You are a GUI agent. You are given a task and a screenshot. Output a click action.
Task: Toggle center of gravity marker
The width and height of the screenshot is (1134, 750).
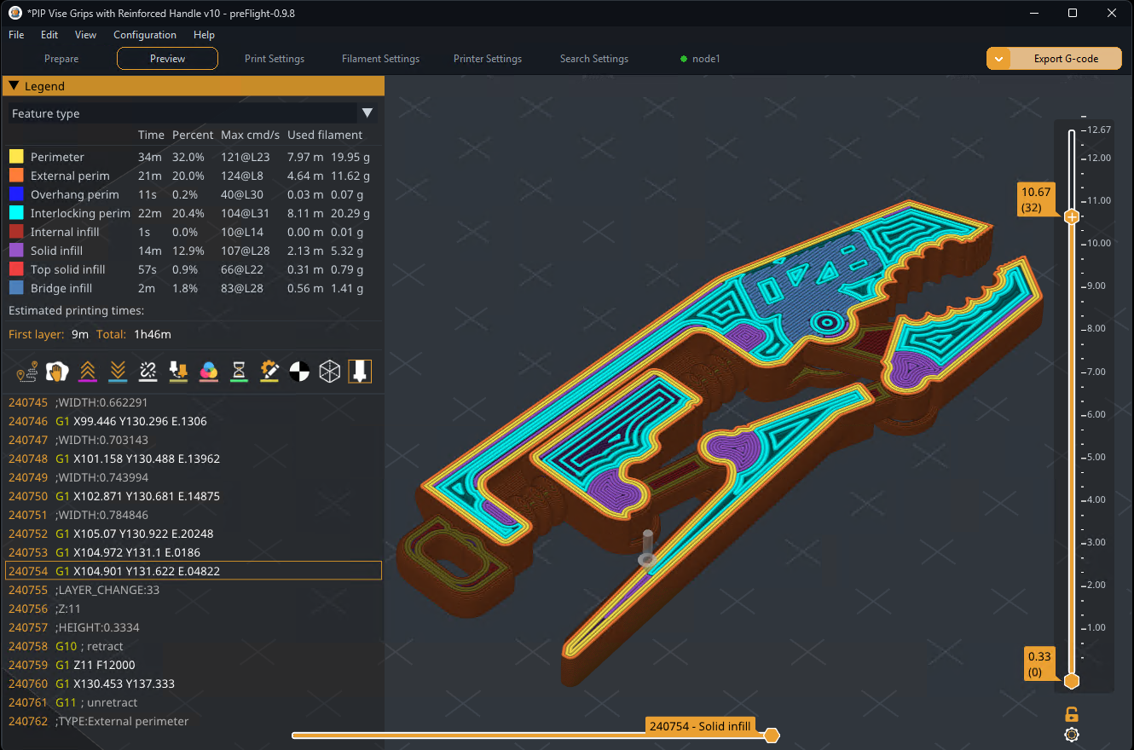click(x=299, y=371)
